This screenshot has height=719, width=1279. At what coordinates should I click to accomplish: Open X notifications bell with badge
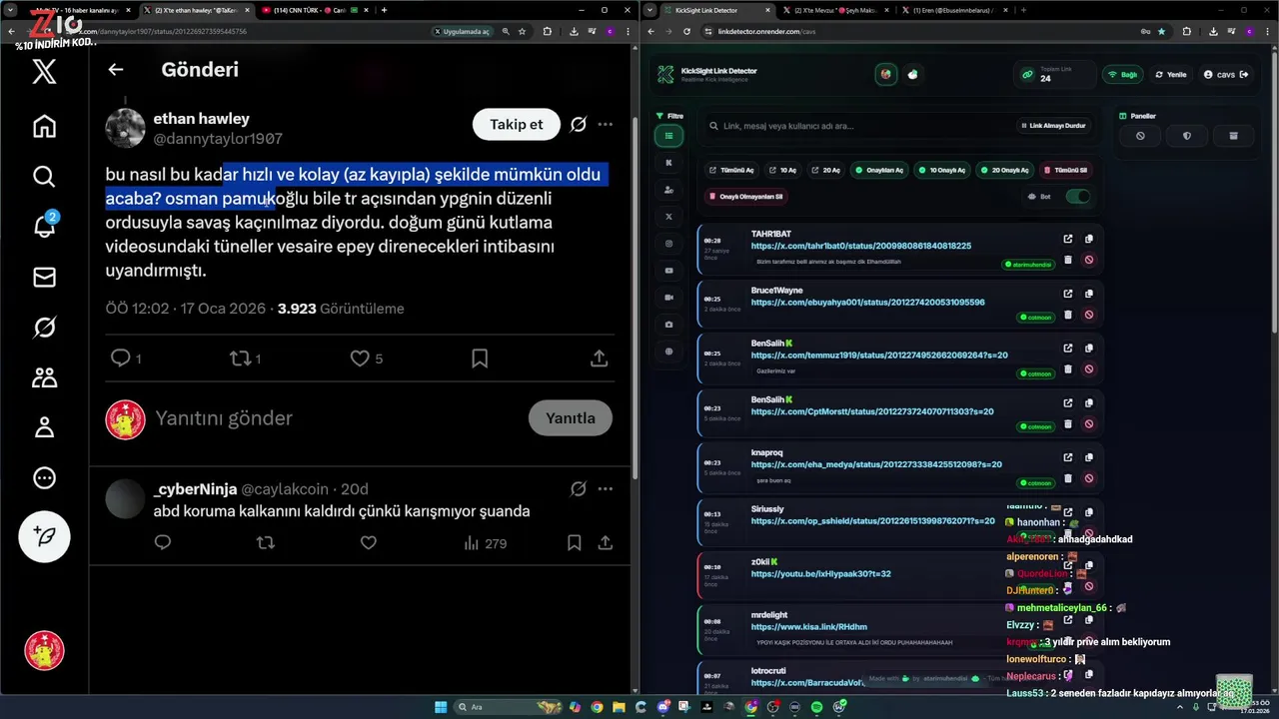(44, 227)
